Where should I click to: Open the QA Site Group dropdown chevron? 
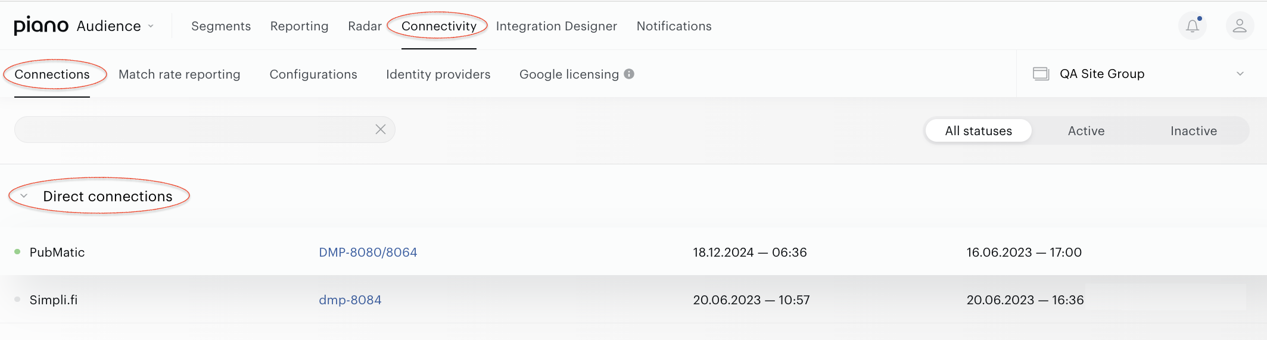click(x=1240, y=74)
